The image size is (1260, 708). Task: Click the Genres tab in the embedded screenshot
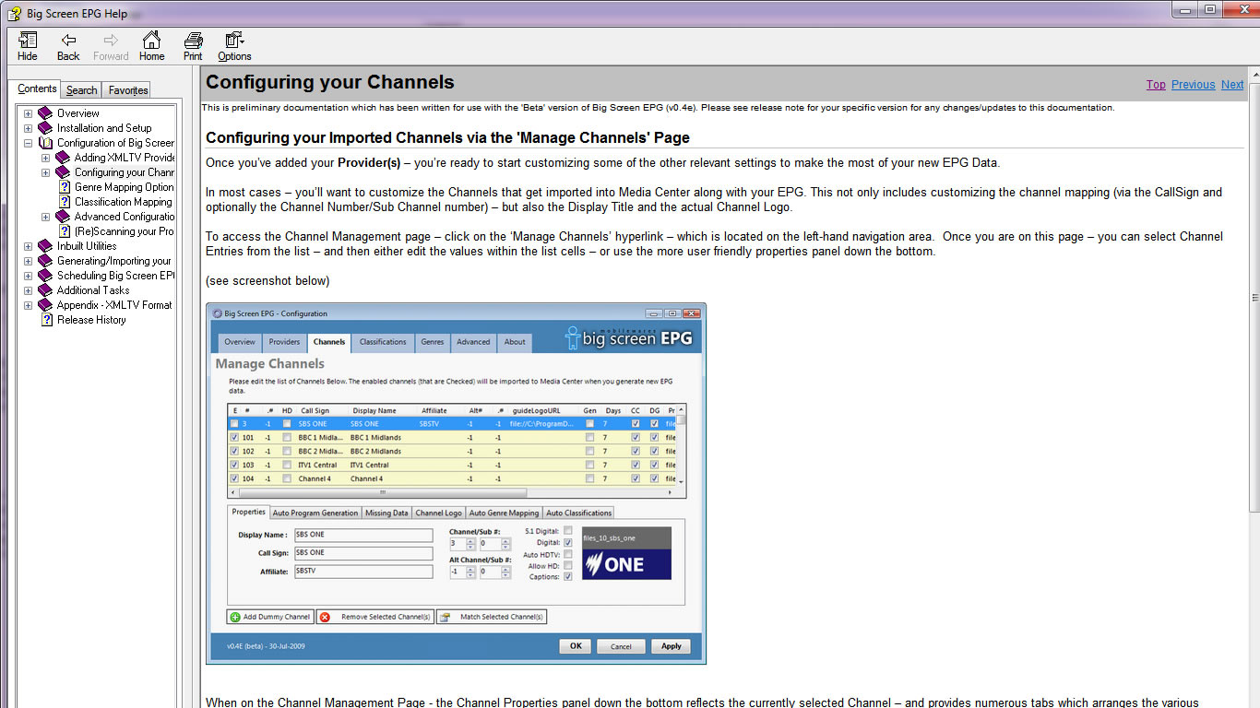coord(432,342)
